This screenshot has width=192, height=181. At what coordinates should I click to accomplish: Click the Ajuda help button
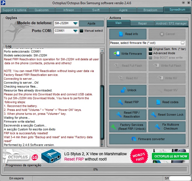click(91, 23)
